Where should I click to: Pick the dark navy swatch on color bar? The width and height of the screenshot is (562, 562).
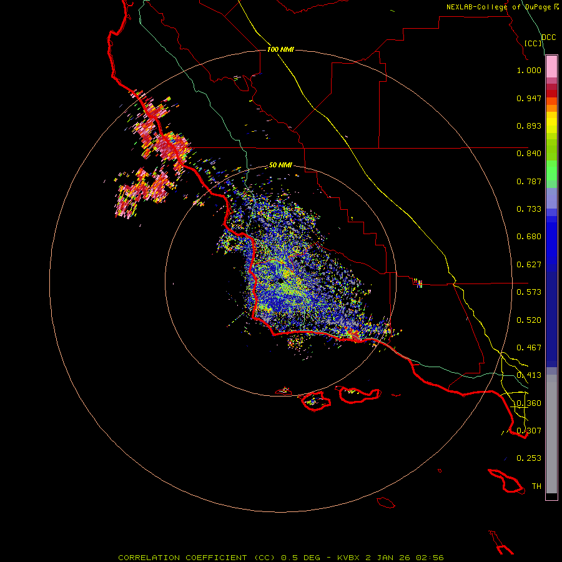551,316
